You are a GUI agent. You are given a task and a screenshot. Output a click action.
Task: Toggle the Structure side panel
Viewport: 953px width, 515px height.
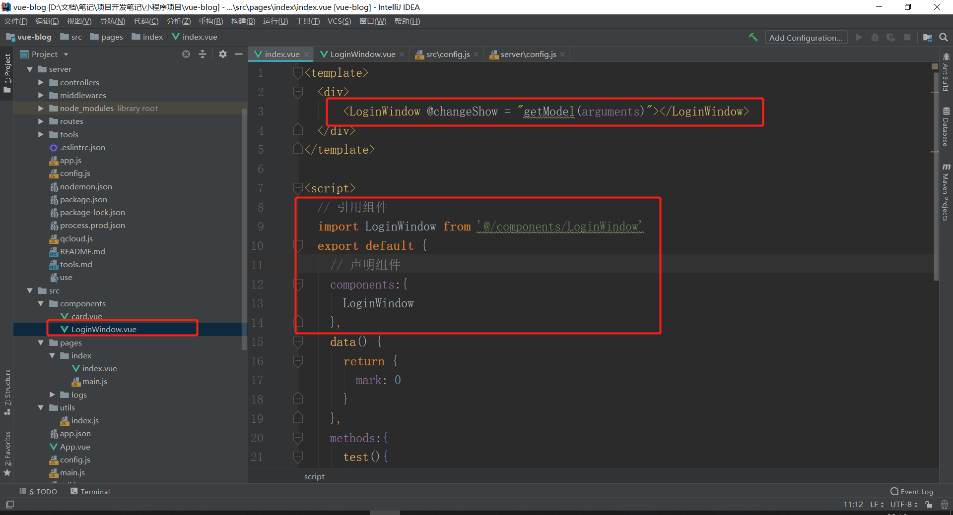(x=7, y=392)
